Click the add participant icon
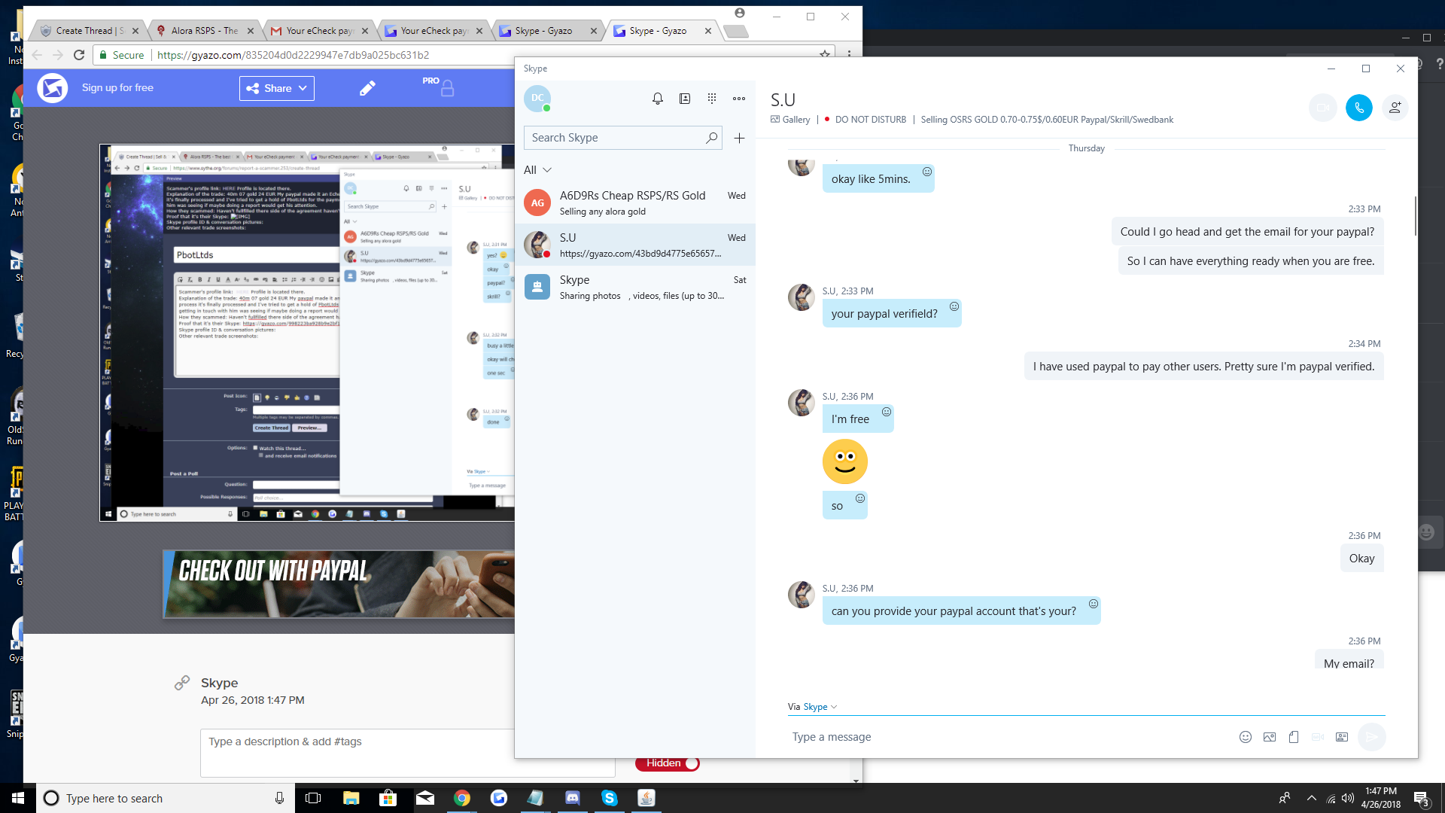Image resolution: width=1445 pixels, height=813 pixels. pos(1395,108)
